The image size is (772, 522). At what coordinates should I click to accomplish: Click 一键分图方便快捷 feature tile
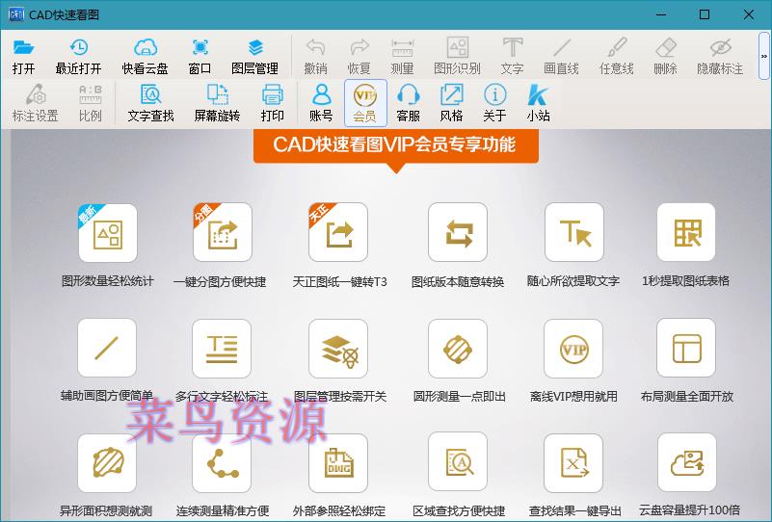tap(223, 232)
